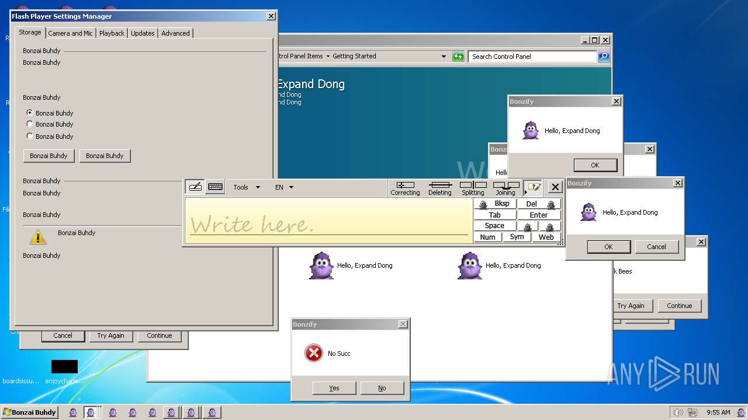Click OK beside Cancel in Bonzify dialog
Screen dimensions: 748x420
pos(608,247)
